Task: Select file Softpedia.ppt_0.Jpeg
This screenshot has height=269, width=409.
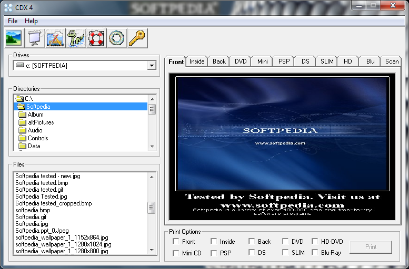Action: (42, 231)
